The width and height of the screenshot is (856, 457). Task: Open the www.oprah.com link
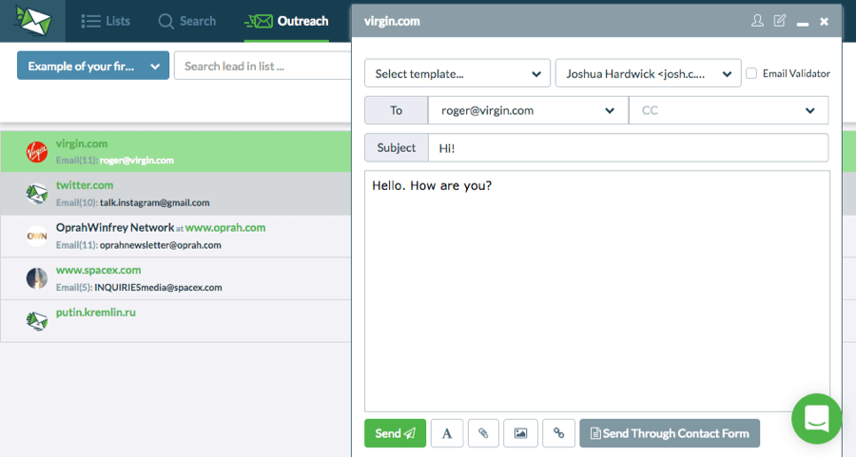(225, 228)
